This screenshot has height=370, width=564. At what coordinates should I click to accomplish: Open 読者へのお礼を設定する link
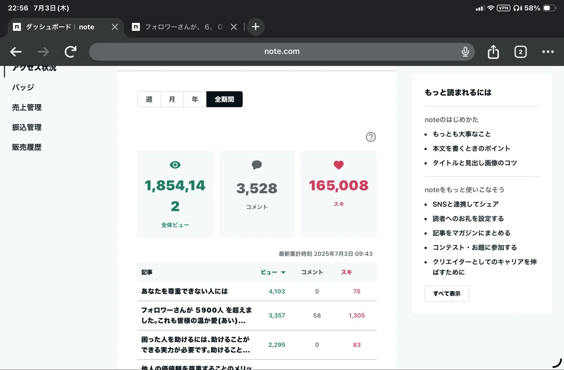pos(468,219)
